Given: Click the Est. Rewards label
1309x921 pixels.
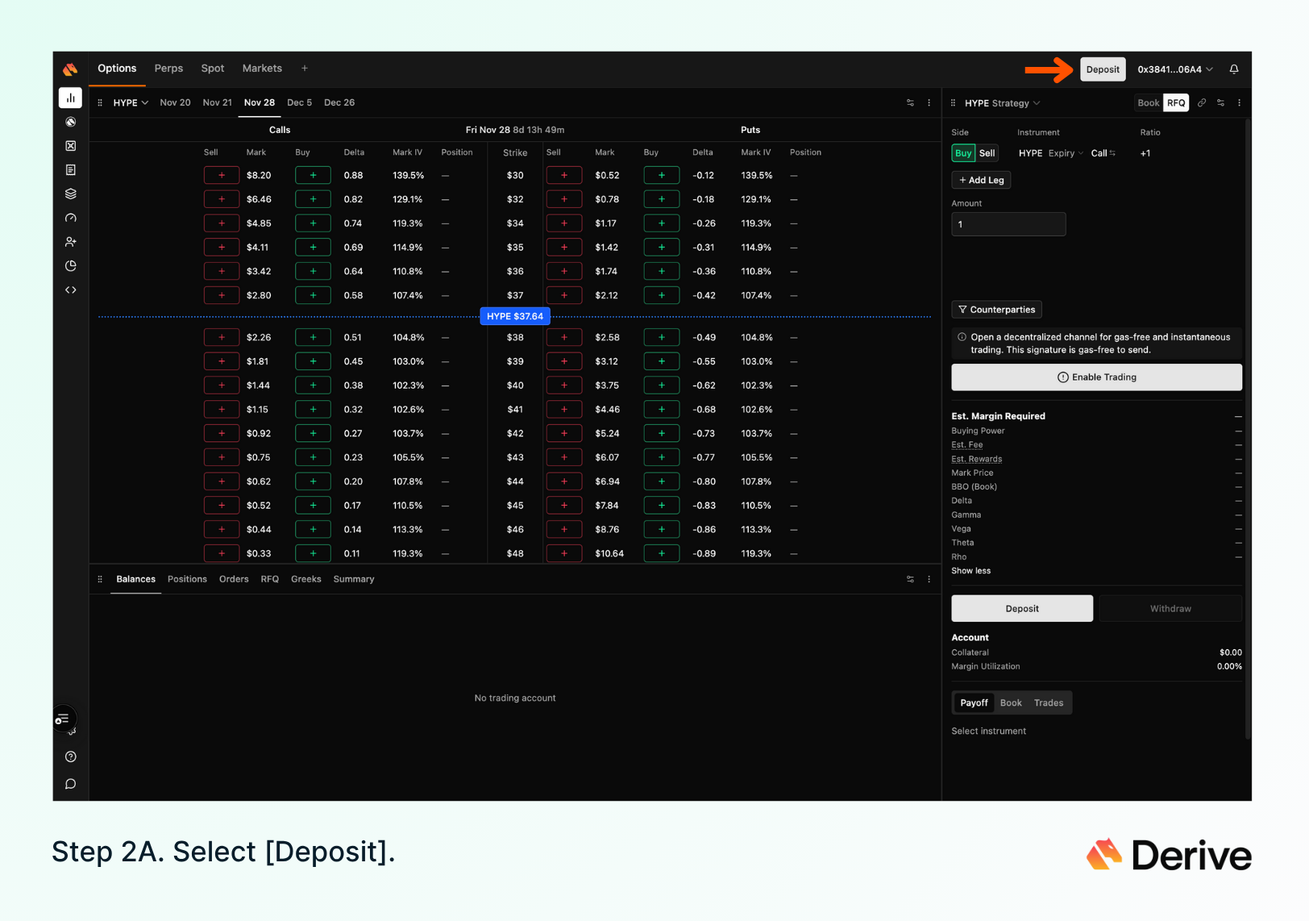Looking at the screenshot, I should [x=976, y=459].
